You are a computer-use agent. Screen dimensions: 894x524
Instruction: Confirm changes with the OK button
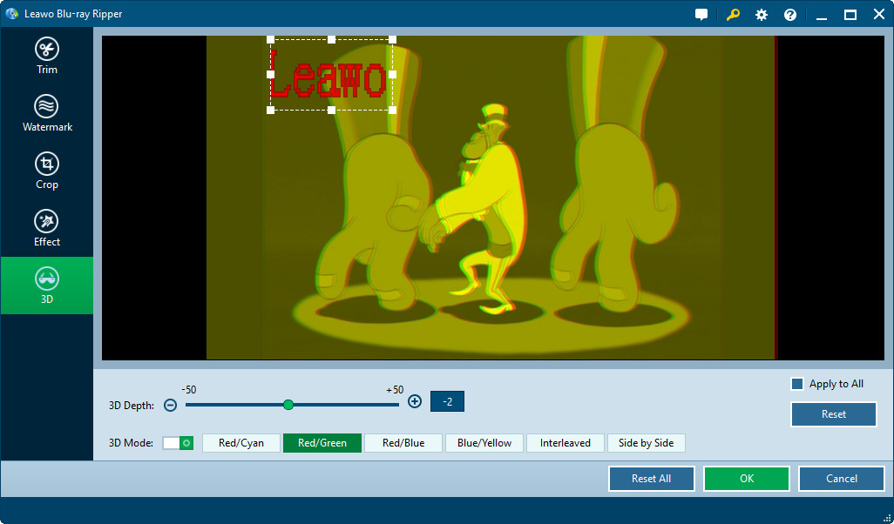[746, 479]
